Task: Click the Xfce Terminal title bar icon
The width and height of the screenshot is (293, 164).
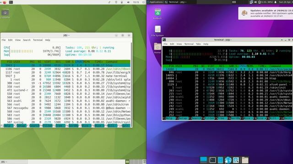Action: click(x=164, y=40)
